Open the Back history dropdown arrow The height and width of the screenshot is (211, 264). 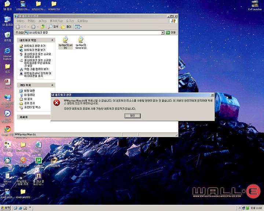pyautogui.click(x=29, y=27)
